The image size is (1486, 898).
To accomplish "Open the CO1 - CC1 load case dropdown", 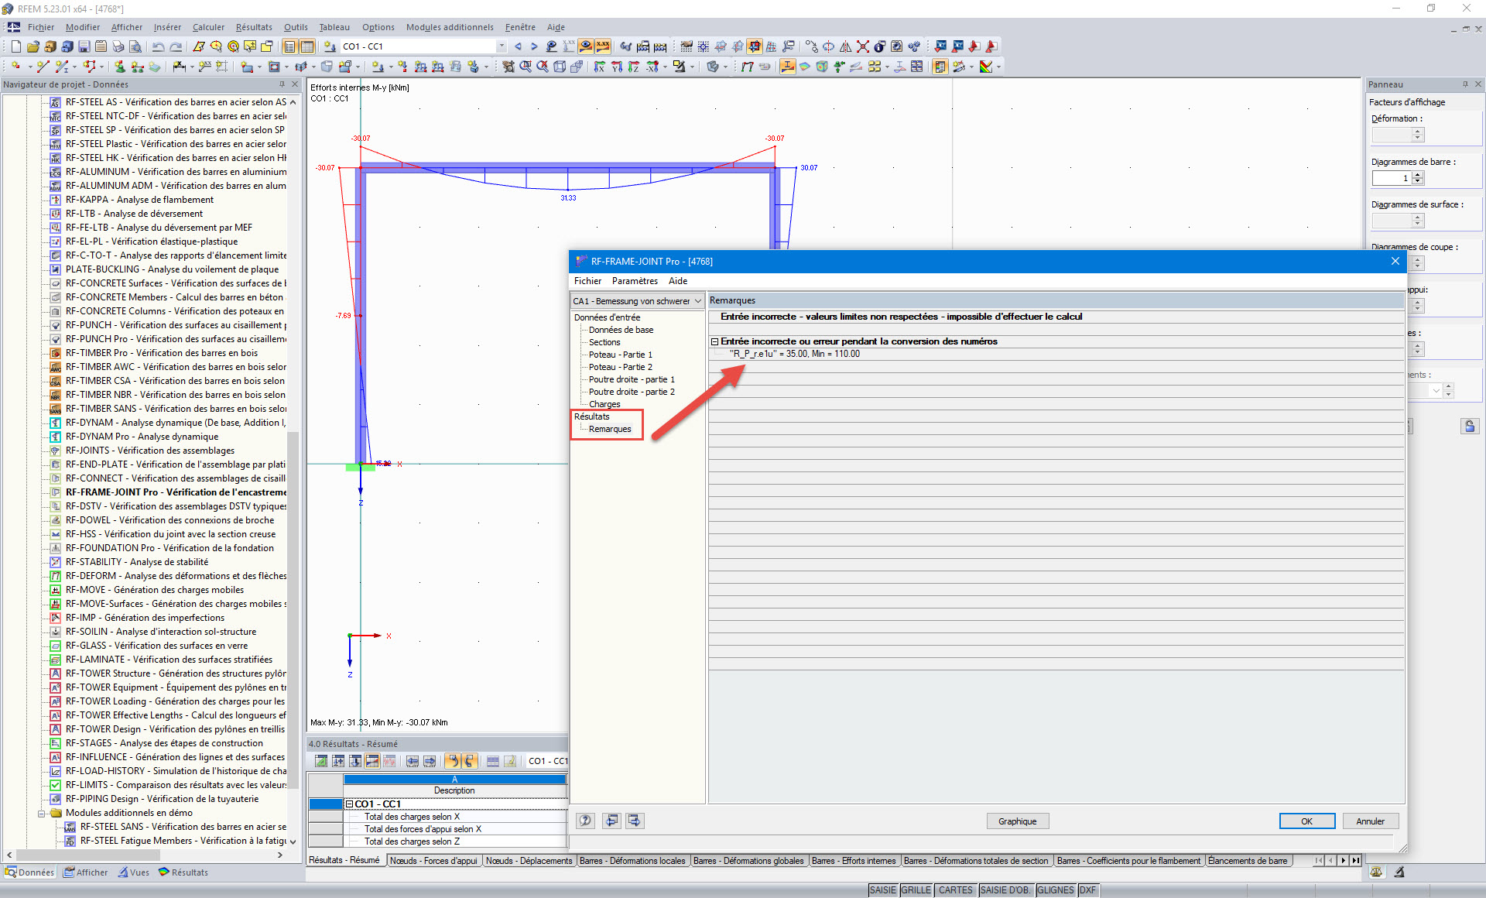I will tap(502, 46).
